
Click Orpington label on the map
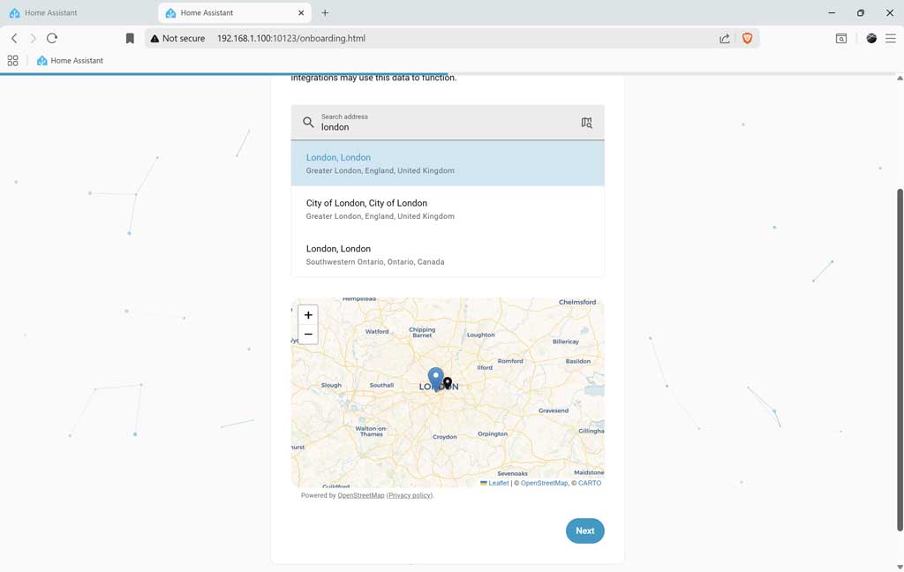pyautogui.click(x=493, y=433)
